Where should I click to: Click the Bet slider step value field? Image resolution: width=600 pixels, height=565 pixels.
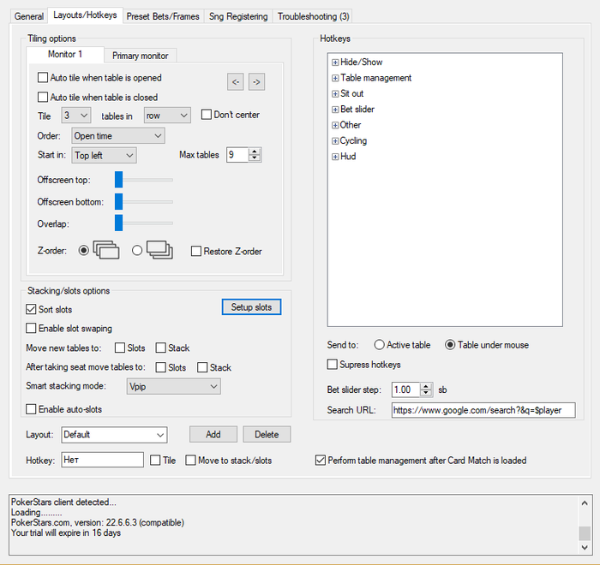coord(406,390)
